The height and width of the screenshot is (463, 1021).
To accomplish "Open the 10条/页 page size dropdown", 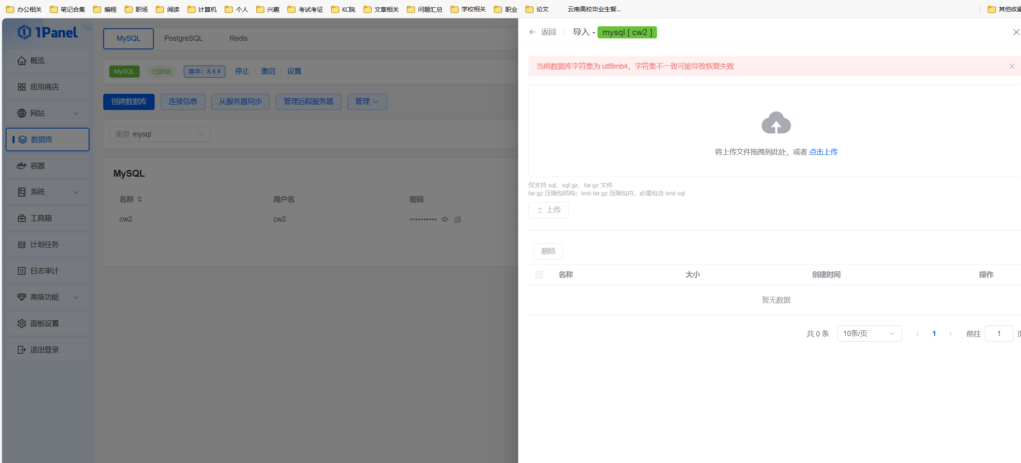I will (869, 333).
